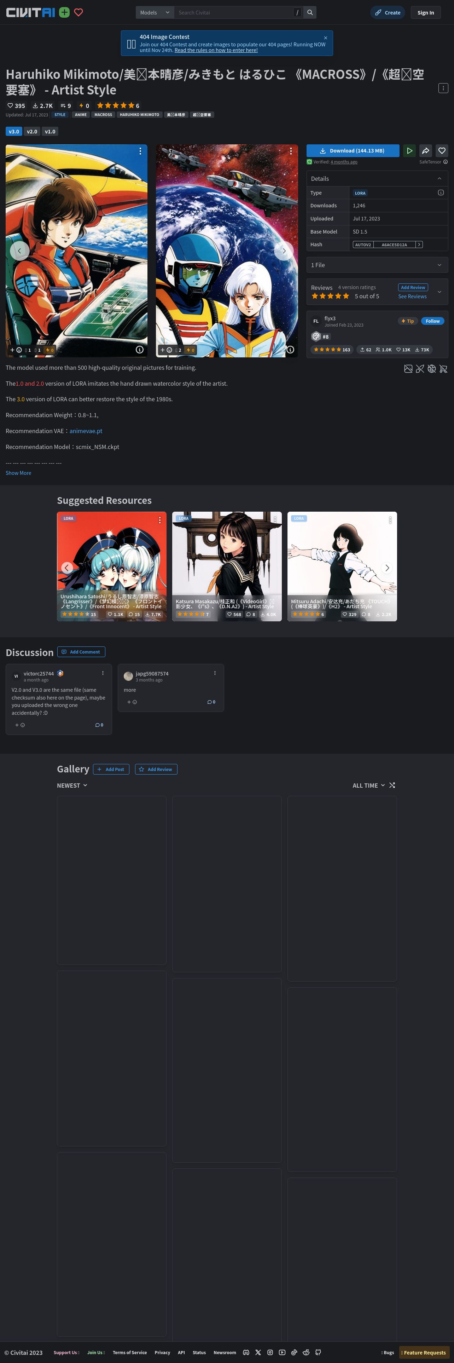Open the NEWEST sort dropdown
The width and height of the screenshot is (454, 1363).
72,785
